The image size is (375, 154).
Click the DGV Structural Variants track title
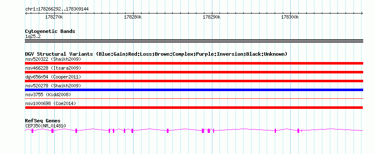click(x=156, y=54)
